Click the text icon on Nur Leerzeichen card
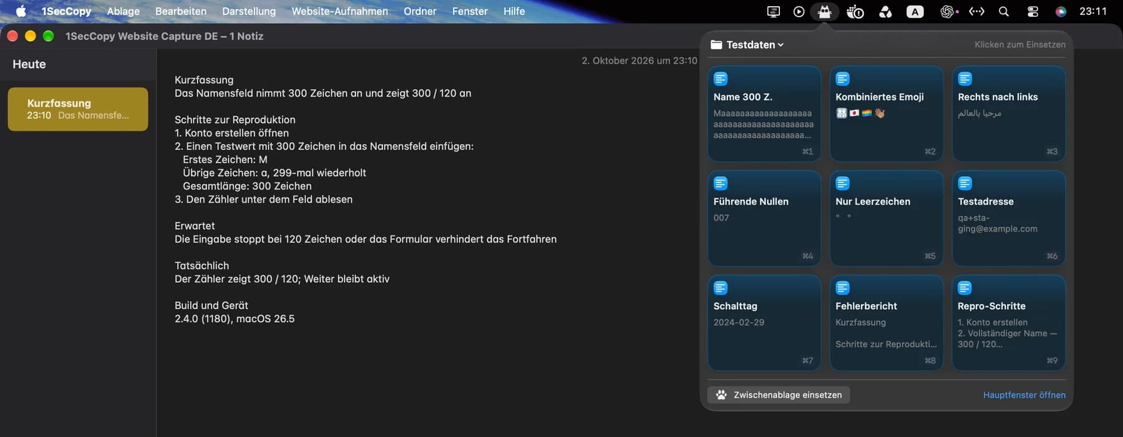The width and height of the screenshot is (1123, 437). [843, 184]
